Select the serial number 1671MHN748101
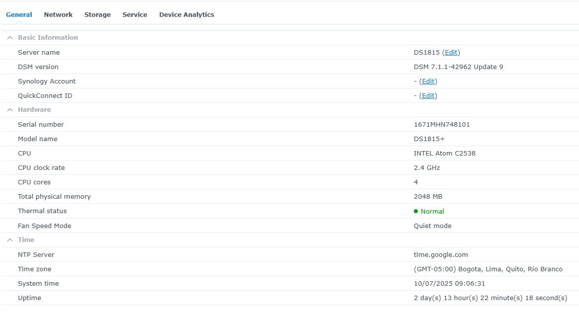Image resolution: width=579 pixels, height=316 pixels. [442, 125]
